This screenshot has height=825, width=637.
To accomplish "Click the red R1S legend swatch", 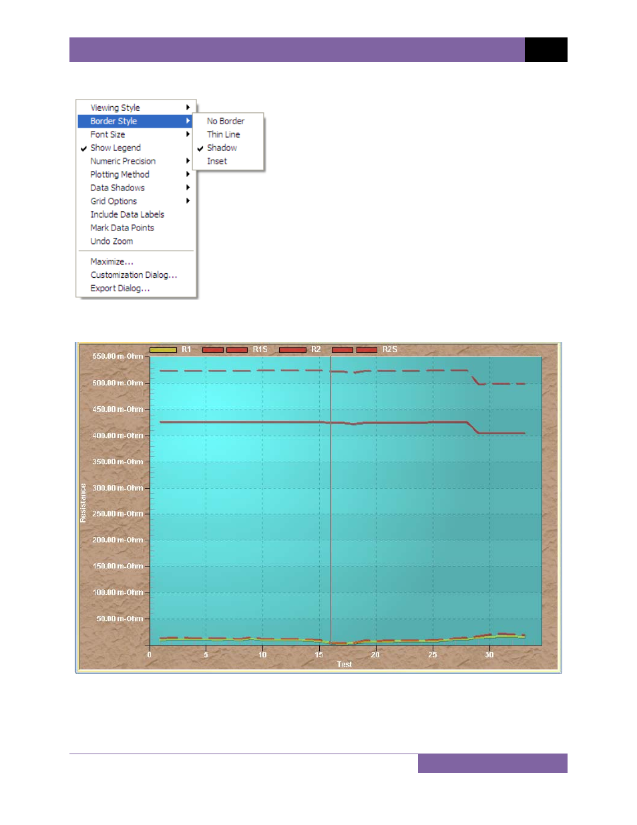I will click(x=225, y=349).
